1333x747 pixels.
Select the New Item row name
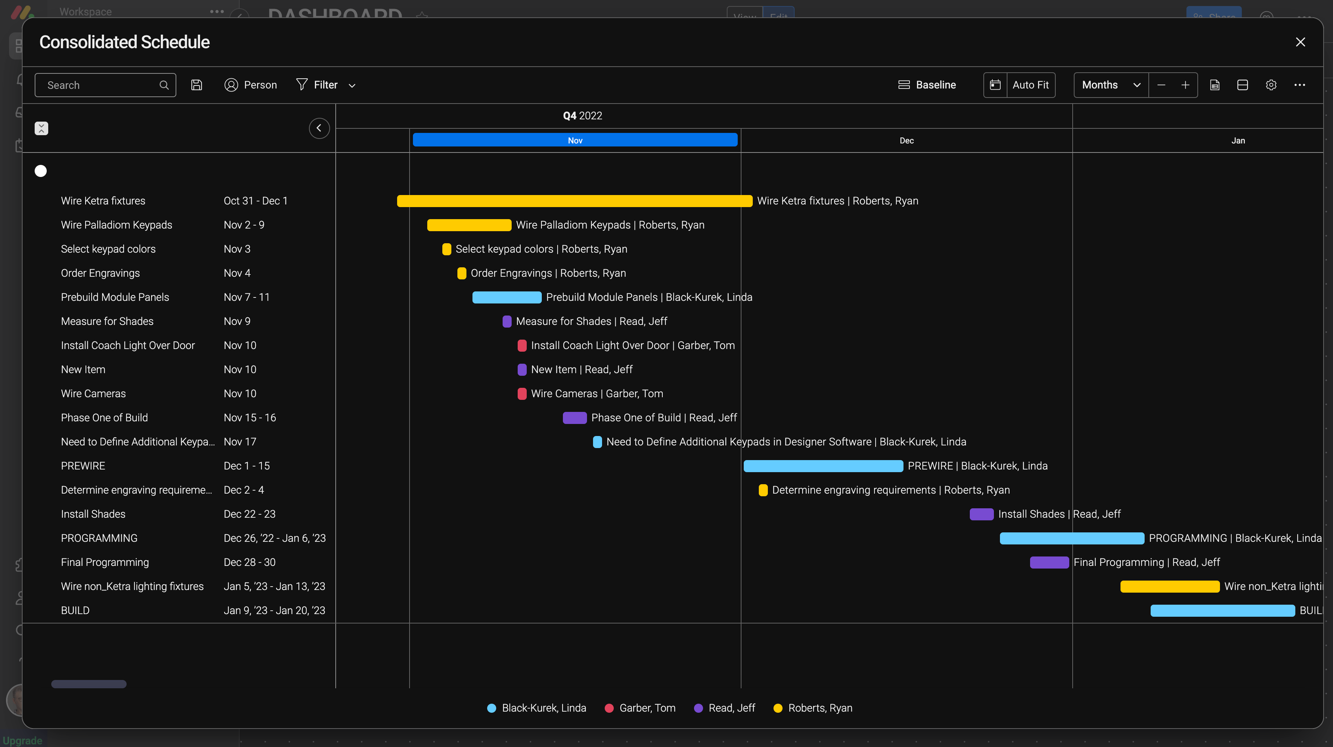point(83,369)
